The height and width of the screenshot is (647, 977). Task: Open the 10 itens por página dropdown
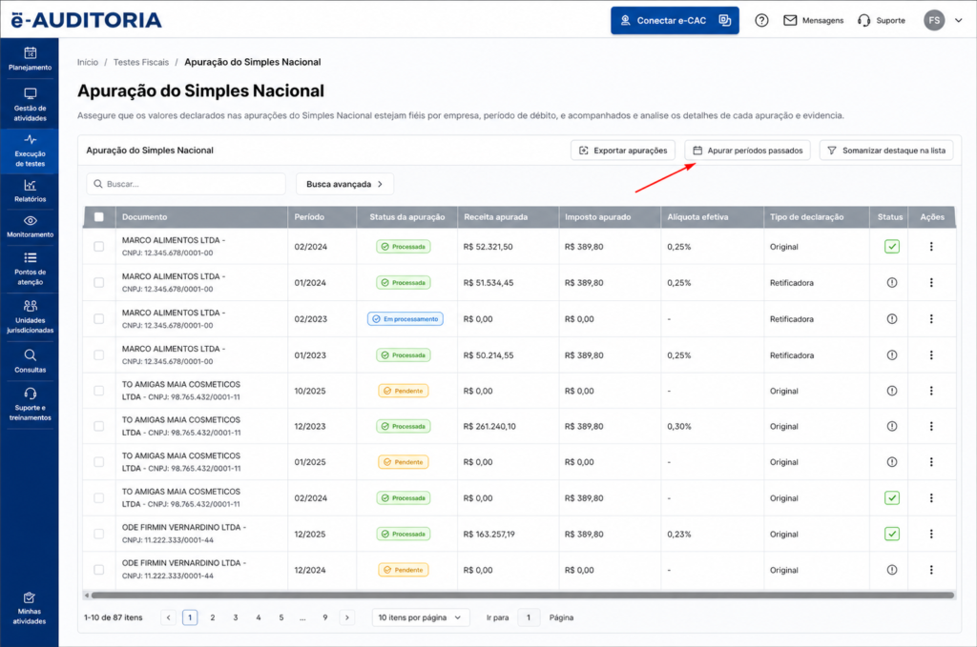click(421, 617)
